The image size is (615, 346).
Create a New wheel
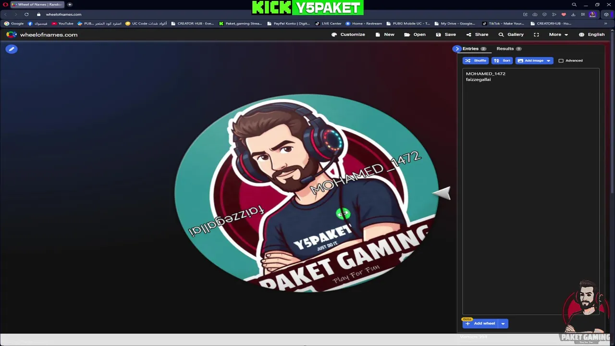click(x=385, y=35)
